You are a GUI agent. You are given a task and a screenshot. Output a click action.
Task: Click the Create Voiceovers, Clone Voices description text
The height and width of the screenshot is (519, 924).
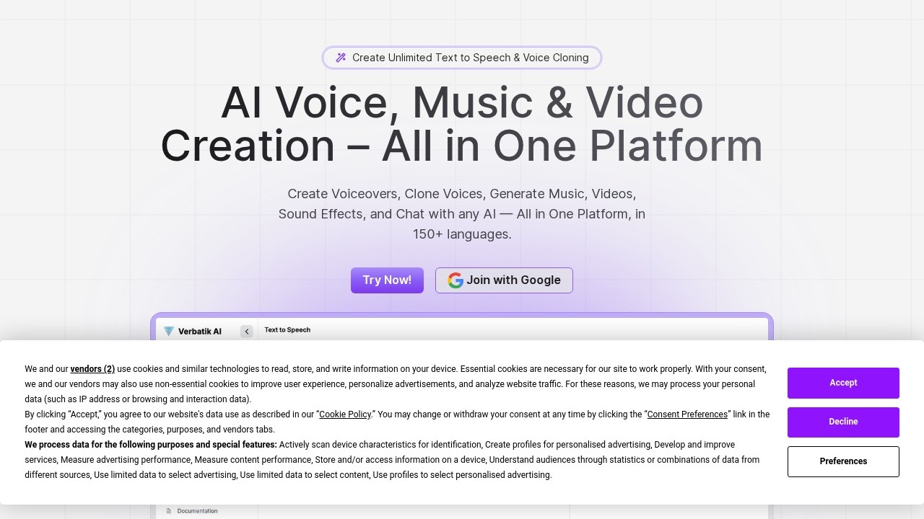click(x=462, y=214)
